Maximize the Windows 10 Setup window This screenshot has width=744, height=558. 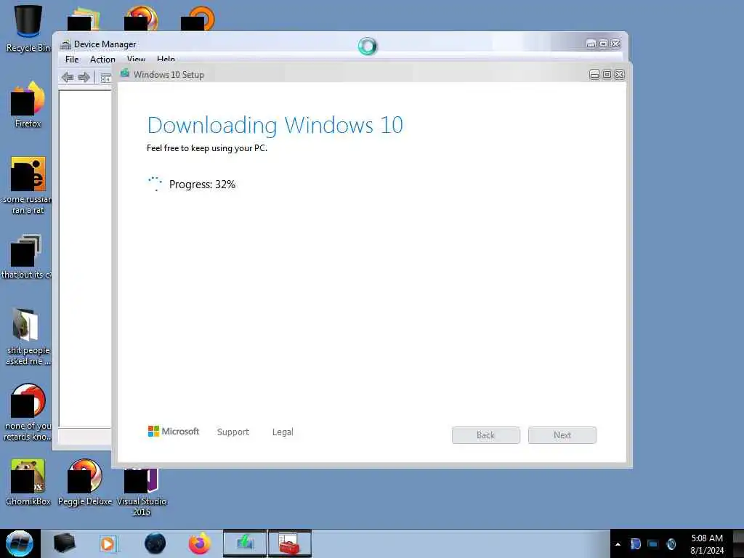(607, 75)
